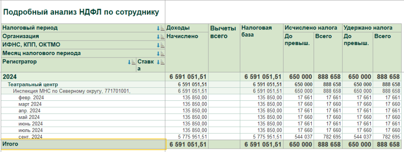This screenshot has height=152, width=404.
Task: Select the Ставка header cell
Action: point(150,65)
